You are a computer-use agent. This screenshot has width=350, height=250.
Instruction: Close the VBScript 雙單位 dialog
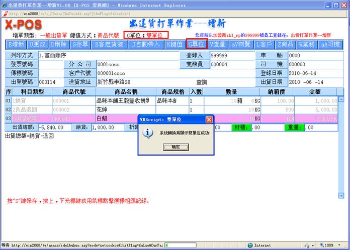coord(209,119)
